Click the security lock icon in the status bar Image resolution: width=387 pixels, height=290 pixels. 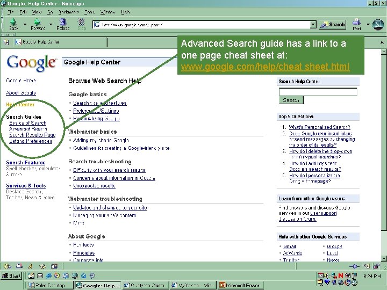click(x=376, y=266)
